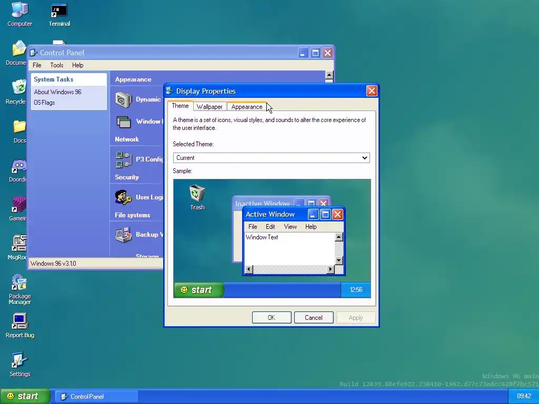Click the Display Properties title bar icon
This screenshot has width=539, height=404.
[169, 90]
